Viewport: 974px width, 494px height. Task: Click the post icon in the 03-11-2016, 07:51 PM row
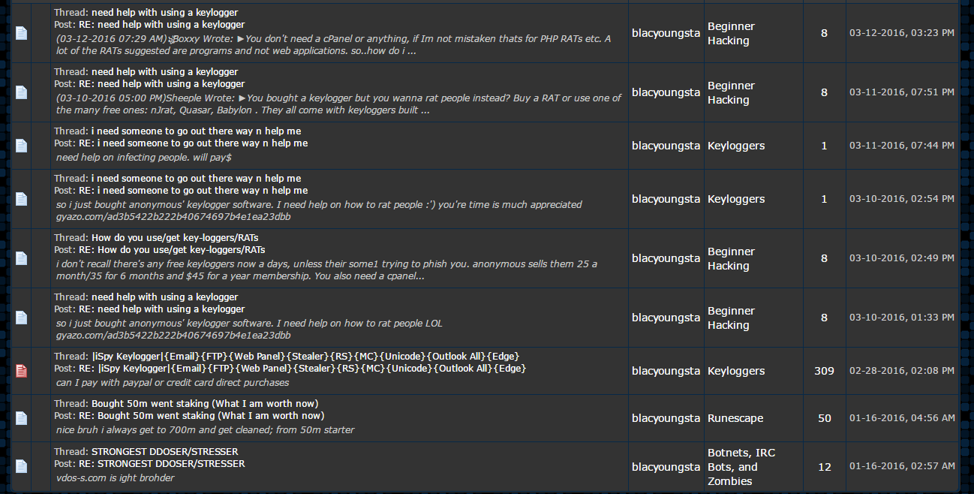pos(22,92)
